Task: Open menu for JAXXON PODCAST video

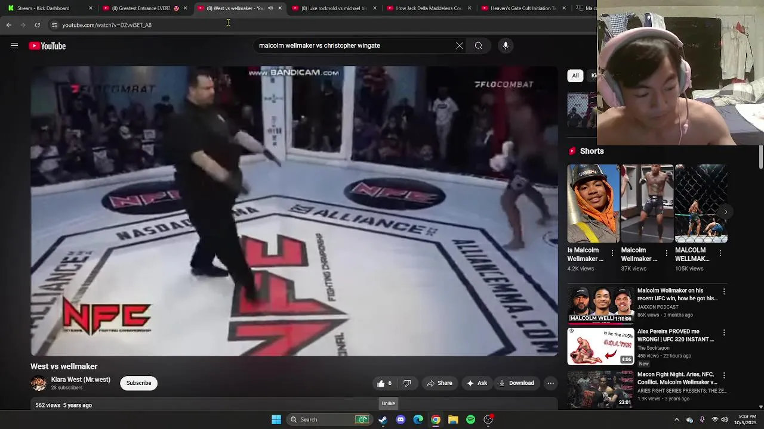Action: pyautogui.click(x=724, y=292)
